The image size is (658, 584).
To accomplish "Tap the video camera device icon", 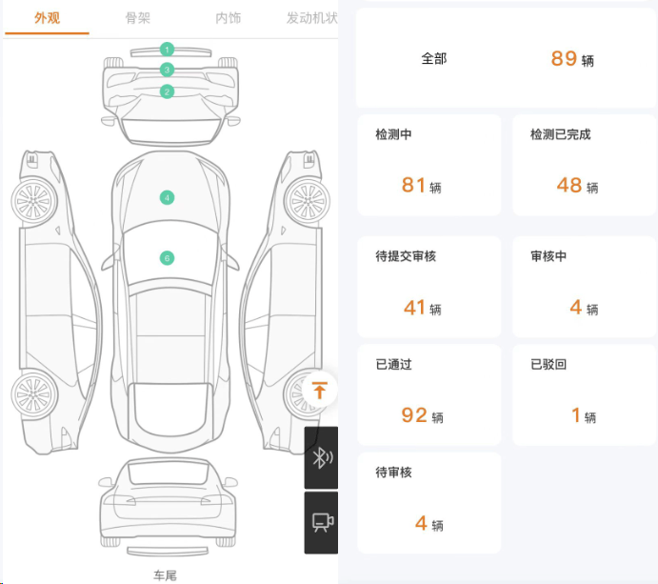I will (322, 523).
